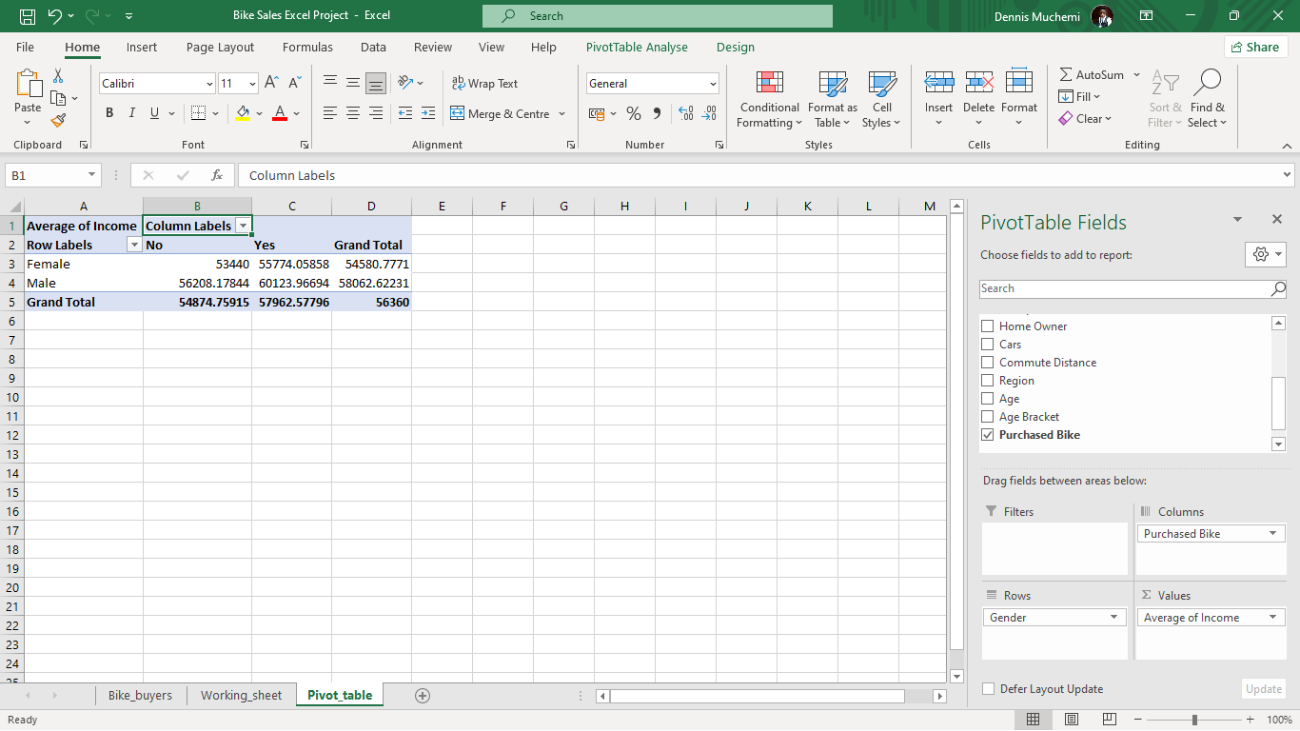Viewport: 1300px width, 731px height.
Task: Align text to the right
Action: coord(376,113)
